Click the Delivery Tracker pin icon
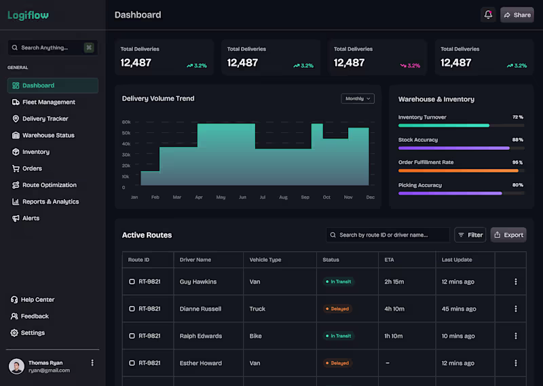This screenshot has height=386, width=543. pos(16,119)
